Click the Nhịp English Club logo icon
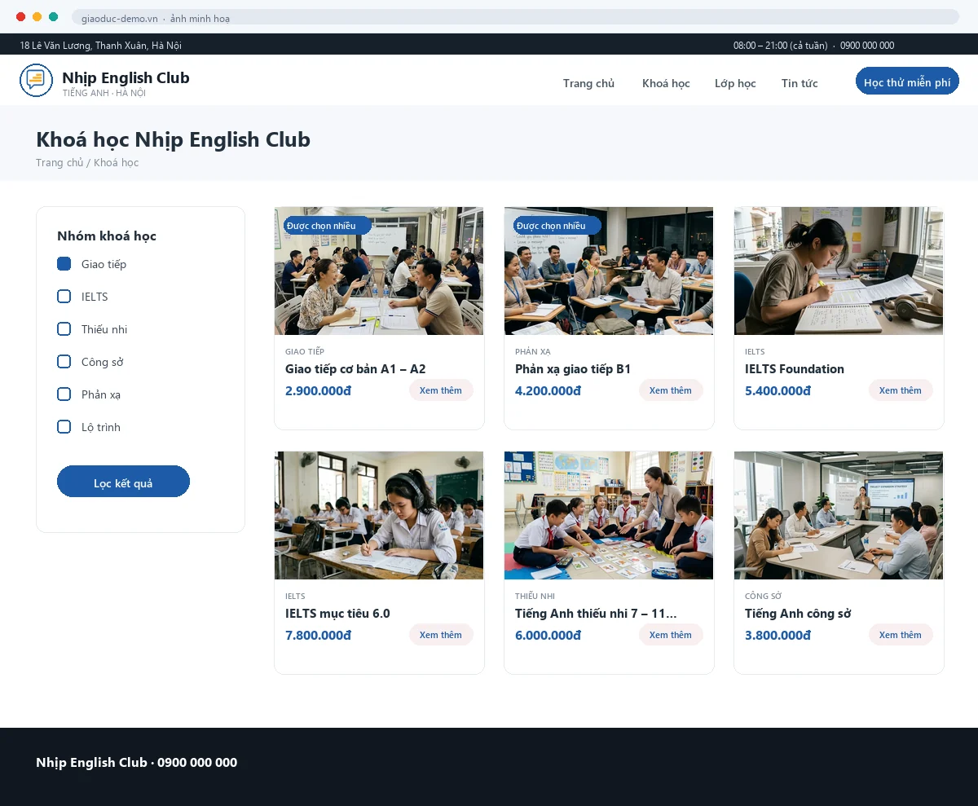Image resolution: width=978 pixels, height=806 pixels. click(36, 80)
